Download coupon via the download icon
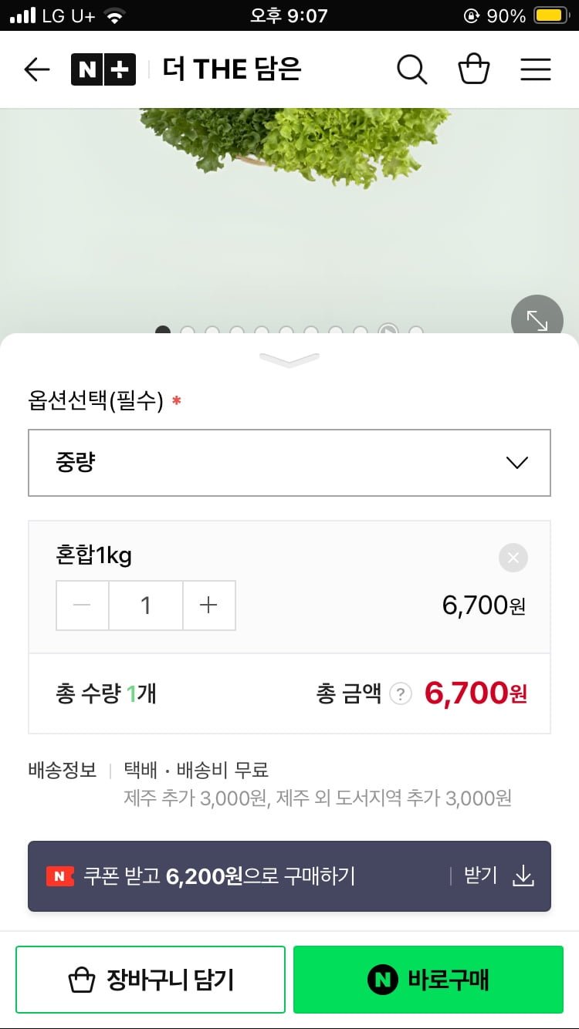This screenshot has height=1029, width=579. [523, 876]
